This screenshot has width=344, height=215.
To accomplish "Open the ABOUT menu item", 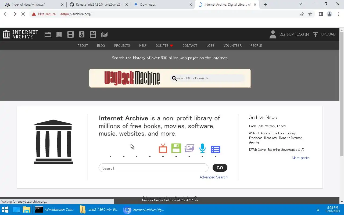I will (83, 46).
